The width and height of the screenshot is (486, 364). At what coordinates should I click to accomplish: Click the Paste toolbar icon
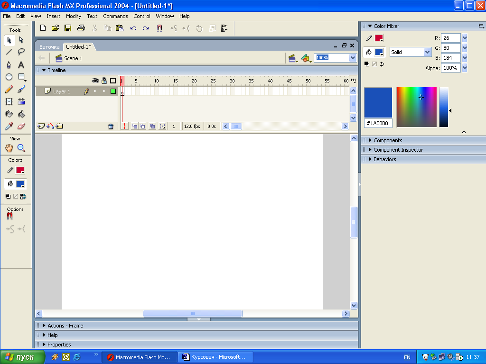click(119, 28)
